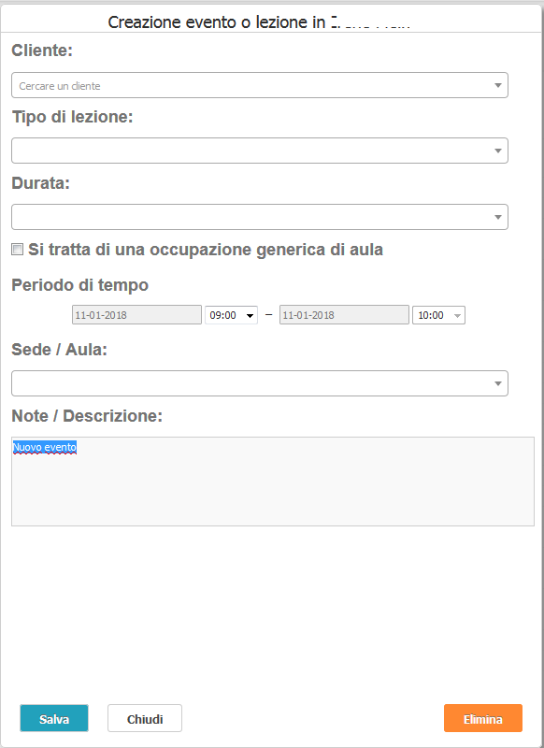
Task: Click the start date field 11-01-2018
Action: point(136,315)
